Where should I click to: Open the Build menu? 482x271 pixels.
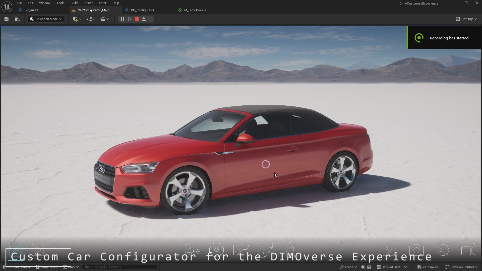tap(74, 3)
